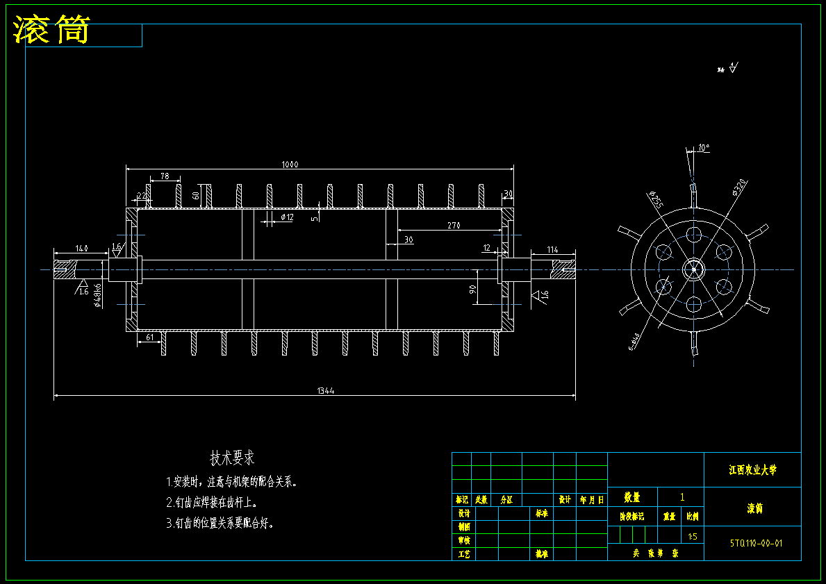Select the ø320 diameter dimension
The height and width of the screenshot is (584, 826).
pyautogui.click(x=739, y=187)
